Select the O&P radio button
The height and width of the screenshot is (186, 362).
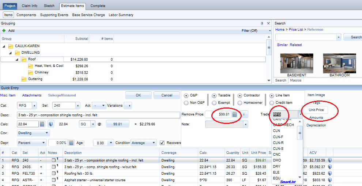click(186, 95)
